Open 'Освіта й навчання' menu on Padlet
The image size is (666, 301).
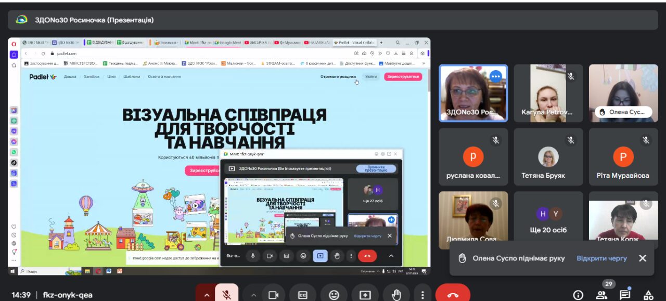point(164,76)
